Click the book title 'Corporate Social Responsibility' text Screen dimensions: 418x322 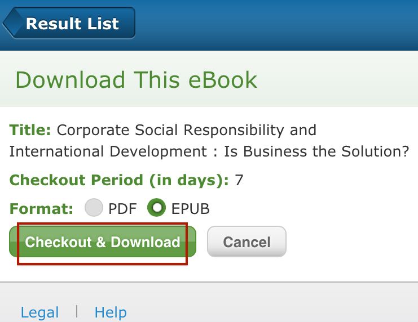170,131
